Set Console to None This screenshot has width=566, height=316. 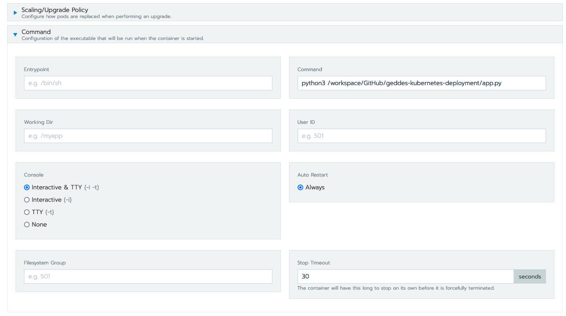[x=27, y=225]
